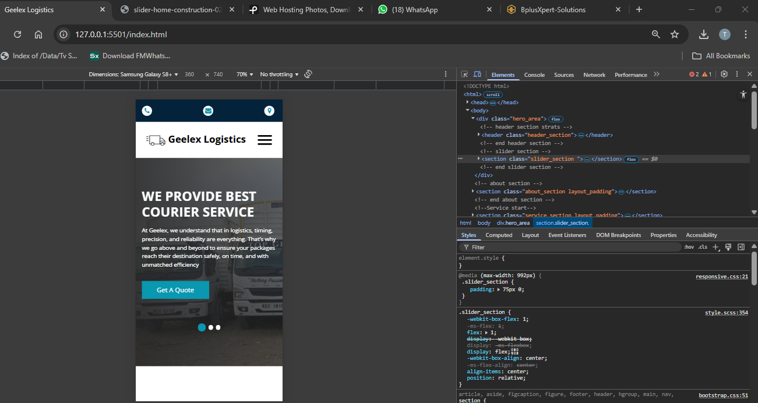Toggle the :hov element state panel
Image resolution: width=758 pixels, height=403 pixels.
click(x=689, y=247)
